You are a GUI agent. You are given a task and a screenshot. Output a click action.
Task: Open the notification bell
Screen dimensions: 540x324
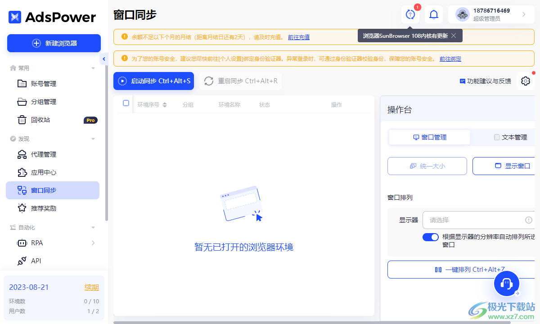433,14
